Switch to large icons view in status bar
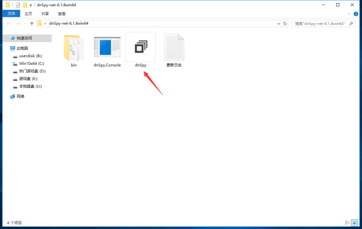The image size is (362, 229). coord(355,223)
